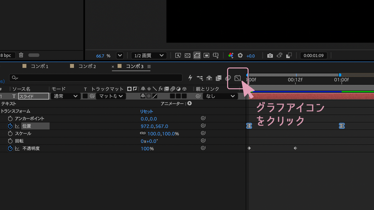Toggle the 不透明度 stopwatch

pos(10,148)
